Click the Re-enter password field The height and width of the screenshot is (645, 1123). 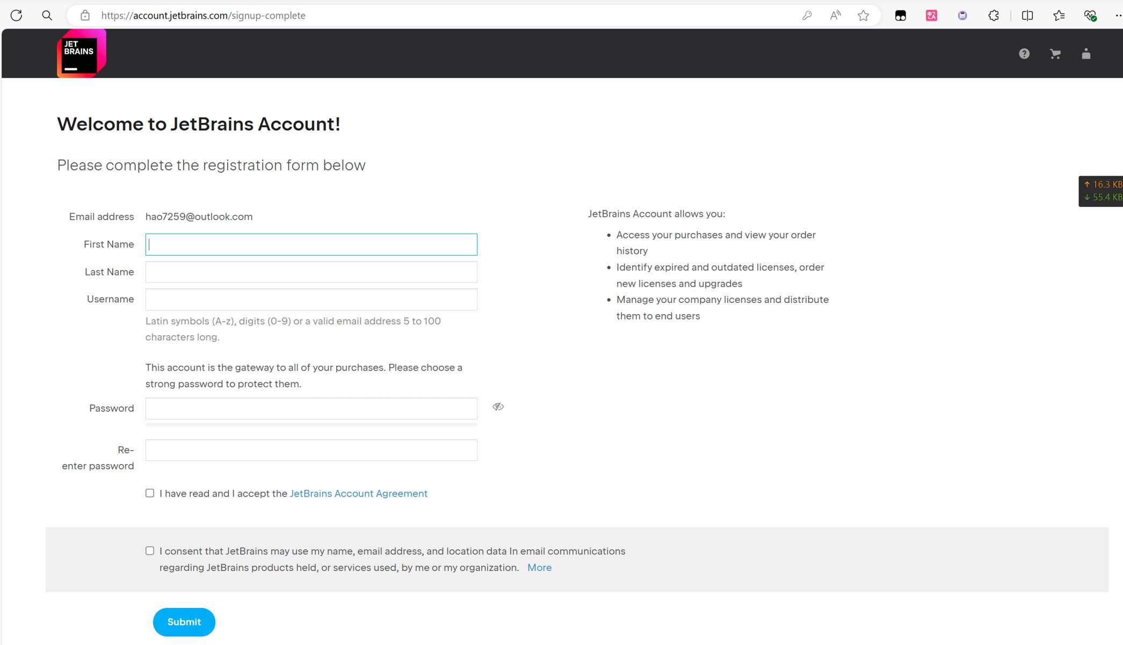(311, 450)
